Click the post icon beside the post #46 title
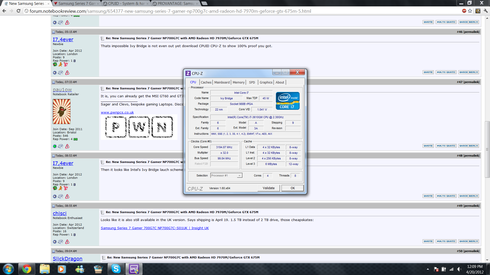This screenshot has width=490, height=275. (x=103, y=38)
